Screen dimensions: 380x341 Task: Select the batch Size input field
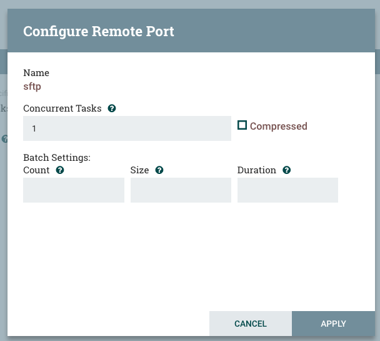[181, 190]
